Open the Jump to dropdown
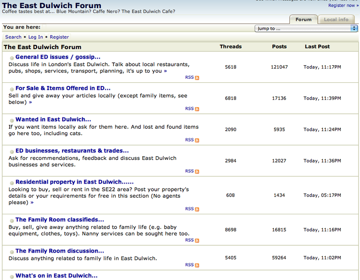This screenshot has width=360, height=280. coord(306,28)
